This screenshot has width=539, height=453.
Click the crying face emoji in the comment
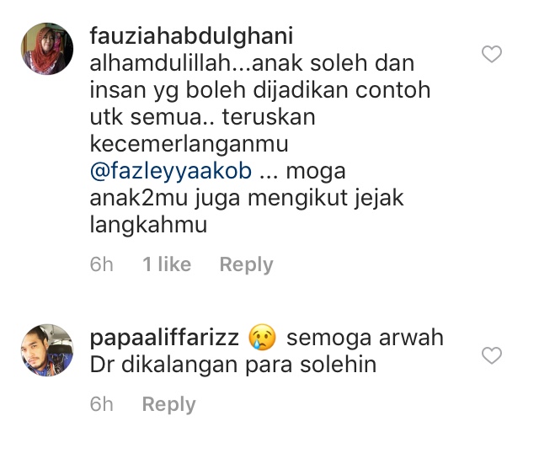262,337
